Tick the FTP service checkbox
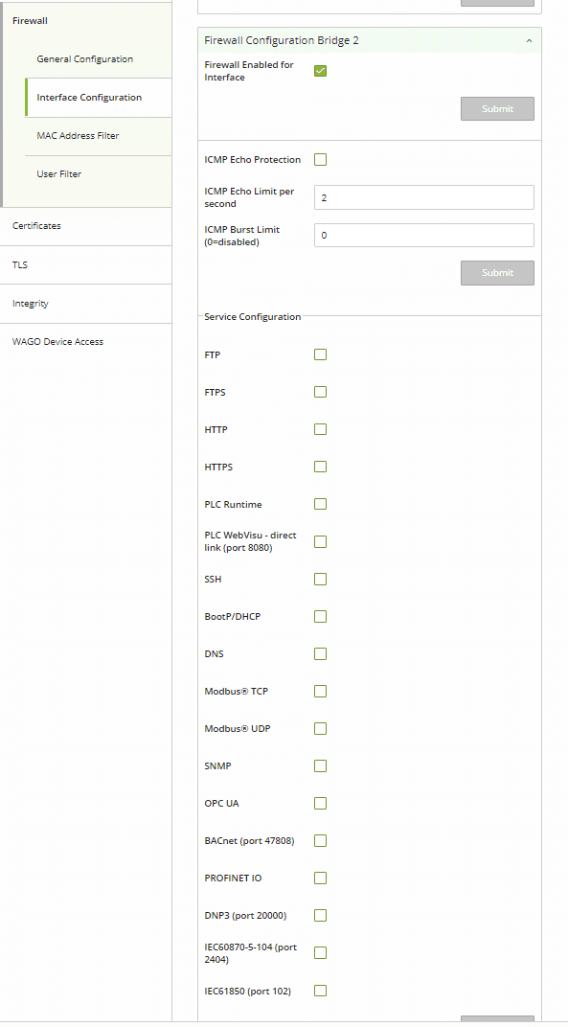The height and width of the screenshot is (1027, 568). (320, 354)
